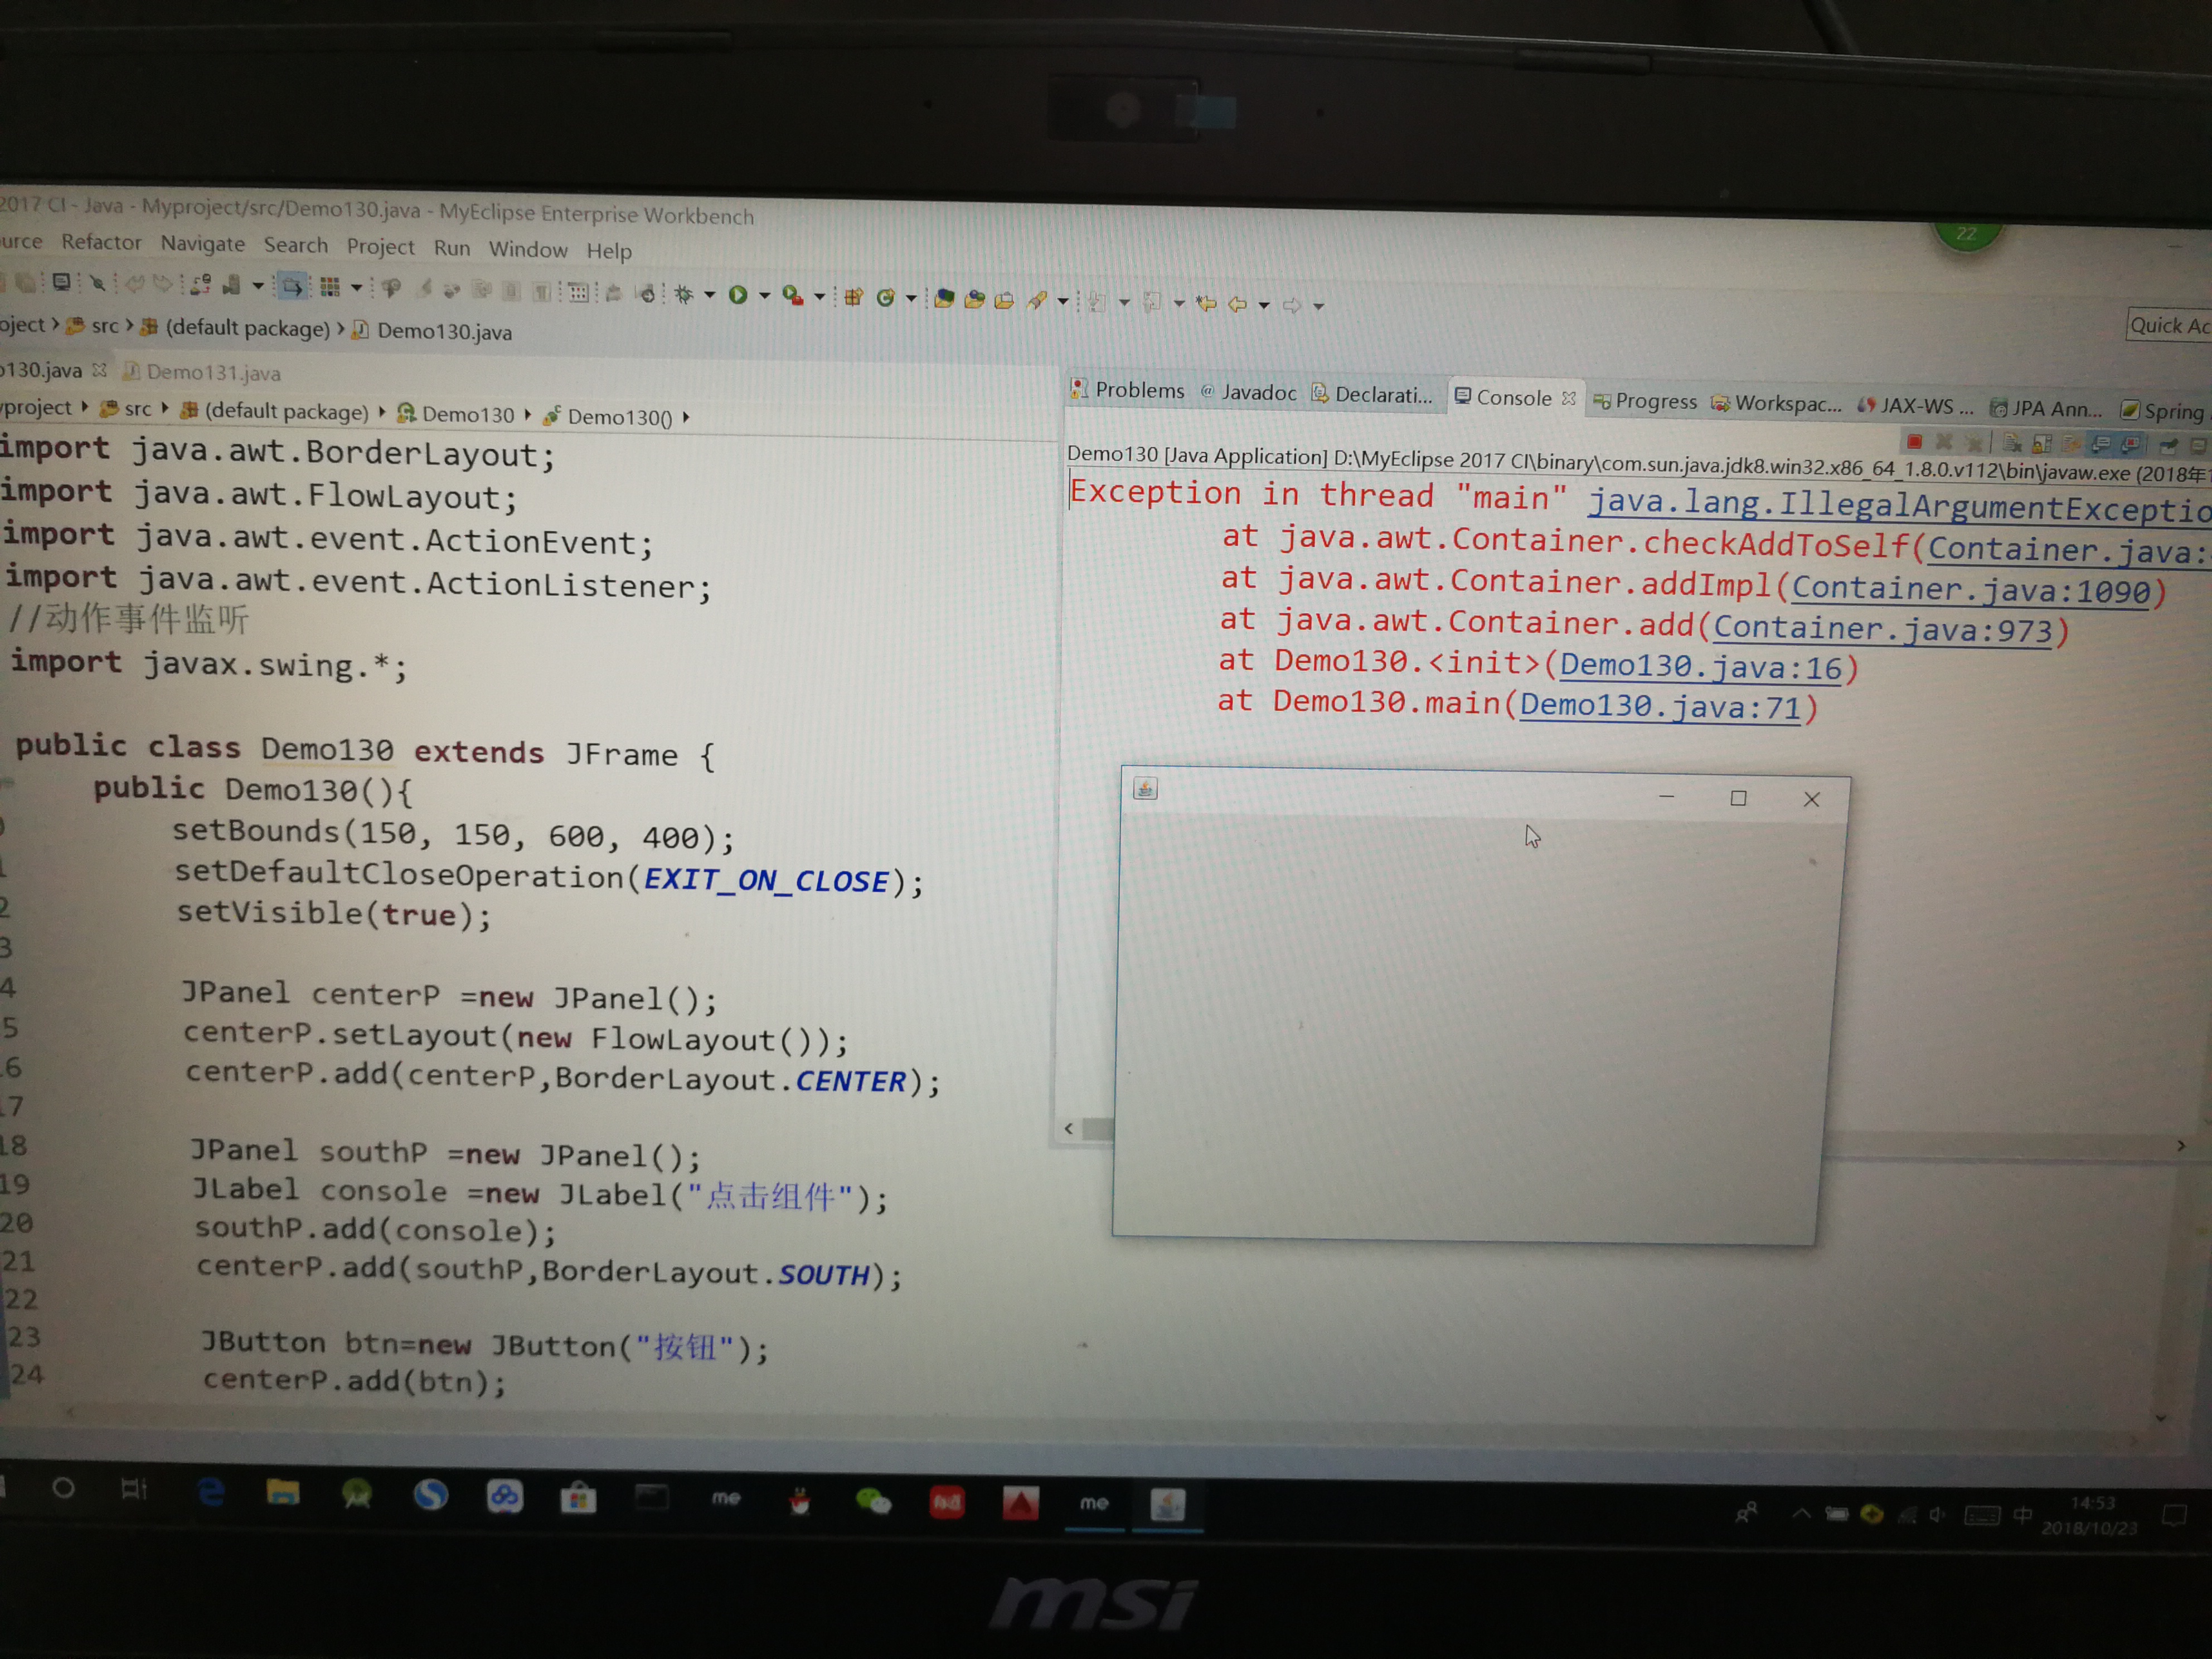Close the Console tab via its X
The image size is (2212, 1659).
pos(1569,399)
